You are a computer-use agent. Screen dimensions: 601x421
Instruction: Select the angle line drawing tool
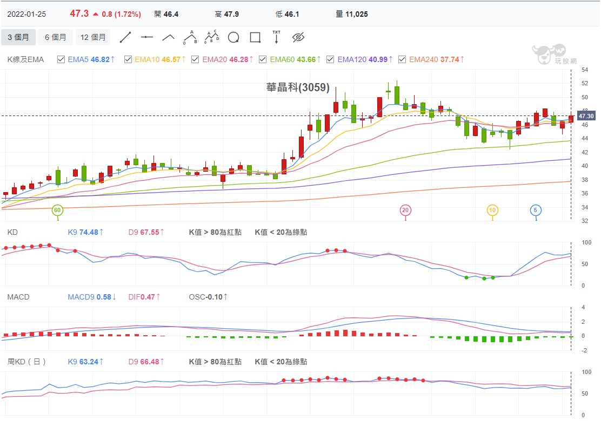[168, 37]
